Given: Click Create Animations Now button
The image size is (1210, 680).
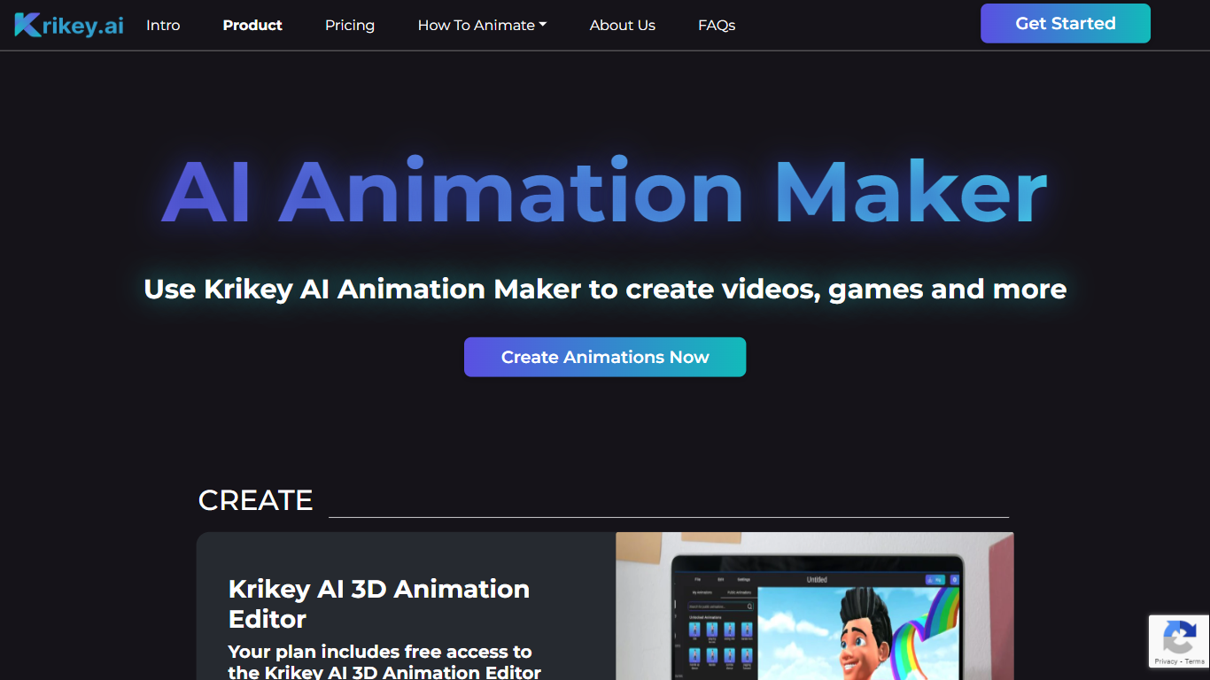Looking at the screenshot, I should pyautogui.click(x=605, y=357).
